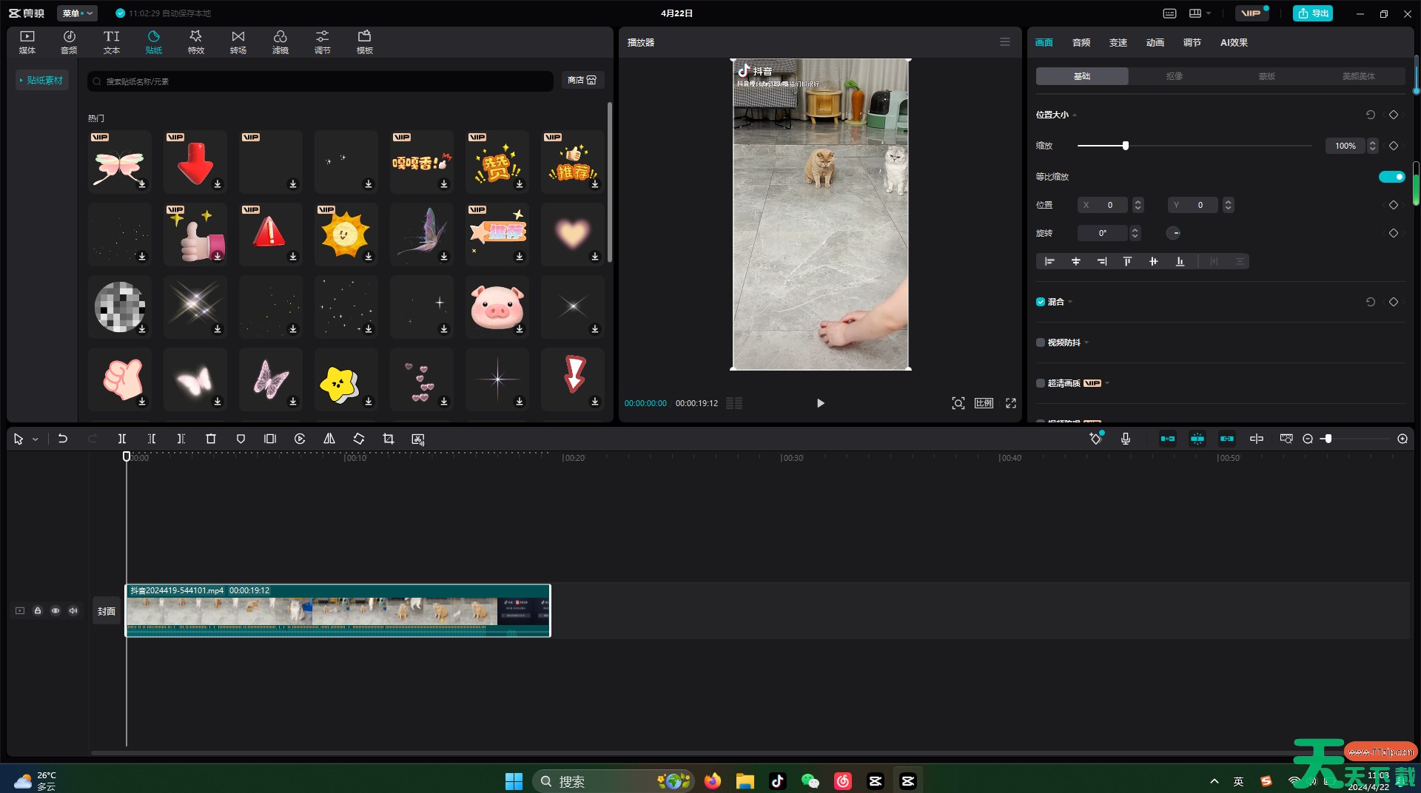Switch to the 音频 properties tab

click(1081, 43)
